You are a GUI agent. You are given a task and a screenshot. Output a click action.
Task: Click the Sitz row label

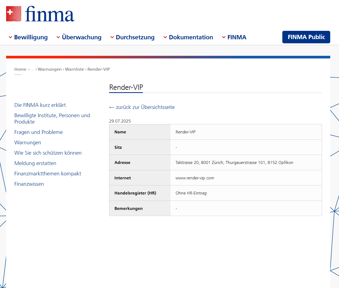pos(118,147)
